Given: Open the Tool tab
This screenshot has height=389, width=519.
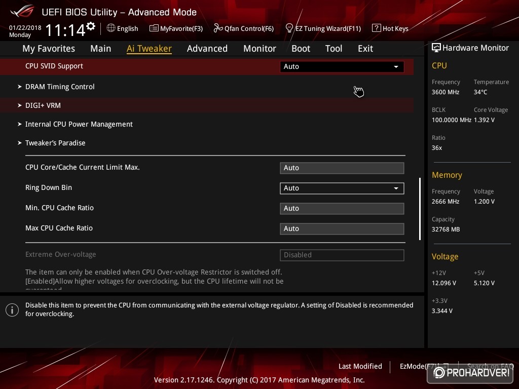Looking at the screenshot, I should [x=333, y=49].
